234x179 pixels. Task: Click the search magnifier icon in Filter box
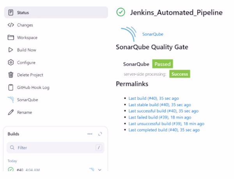point(12,148)
